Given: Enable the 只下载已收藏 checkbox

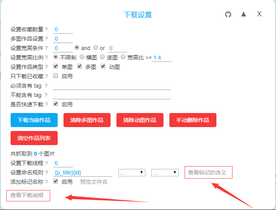Looking at the screenshot, I should coord(56,76).
